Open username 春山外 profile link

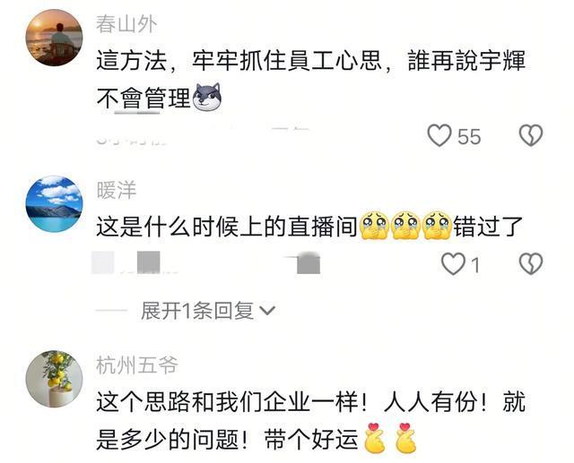(126, 24)
